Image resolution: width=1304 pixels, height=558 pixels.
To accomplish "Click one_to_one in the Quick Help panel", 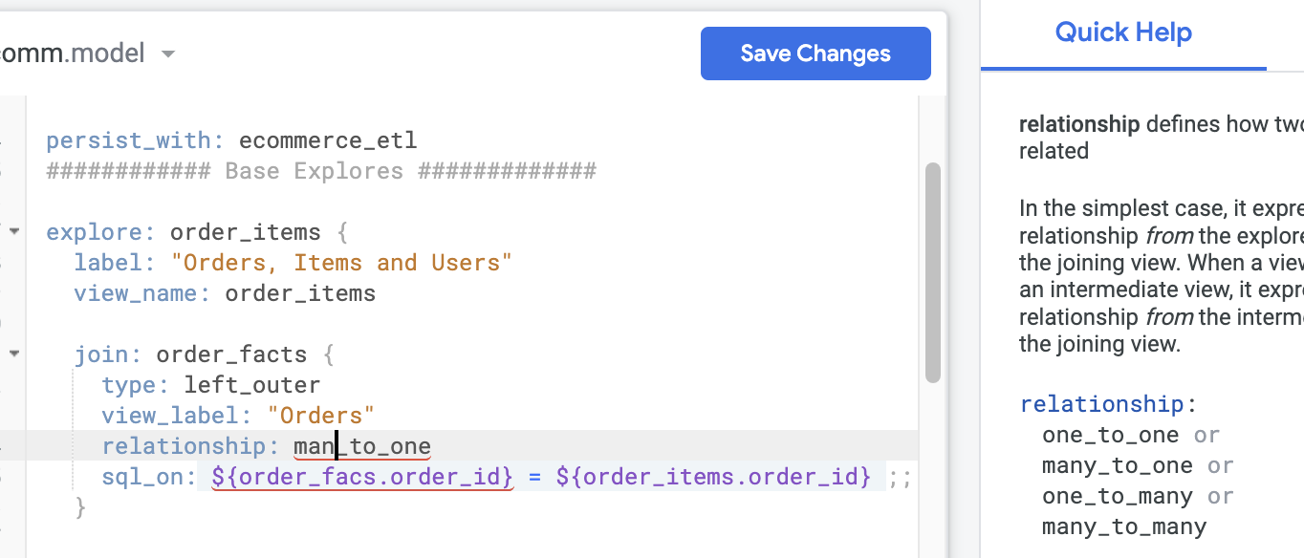I will pyautogui.click(x=1110, y=435).
